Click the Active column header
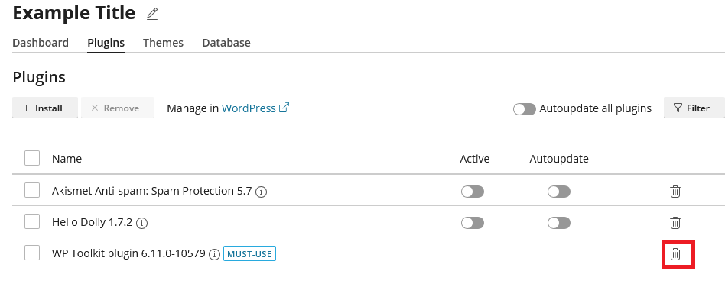Image resolution: width=725 pixels, height=300 pixels. pos(474,159)
